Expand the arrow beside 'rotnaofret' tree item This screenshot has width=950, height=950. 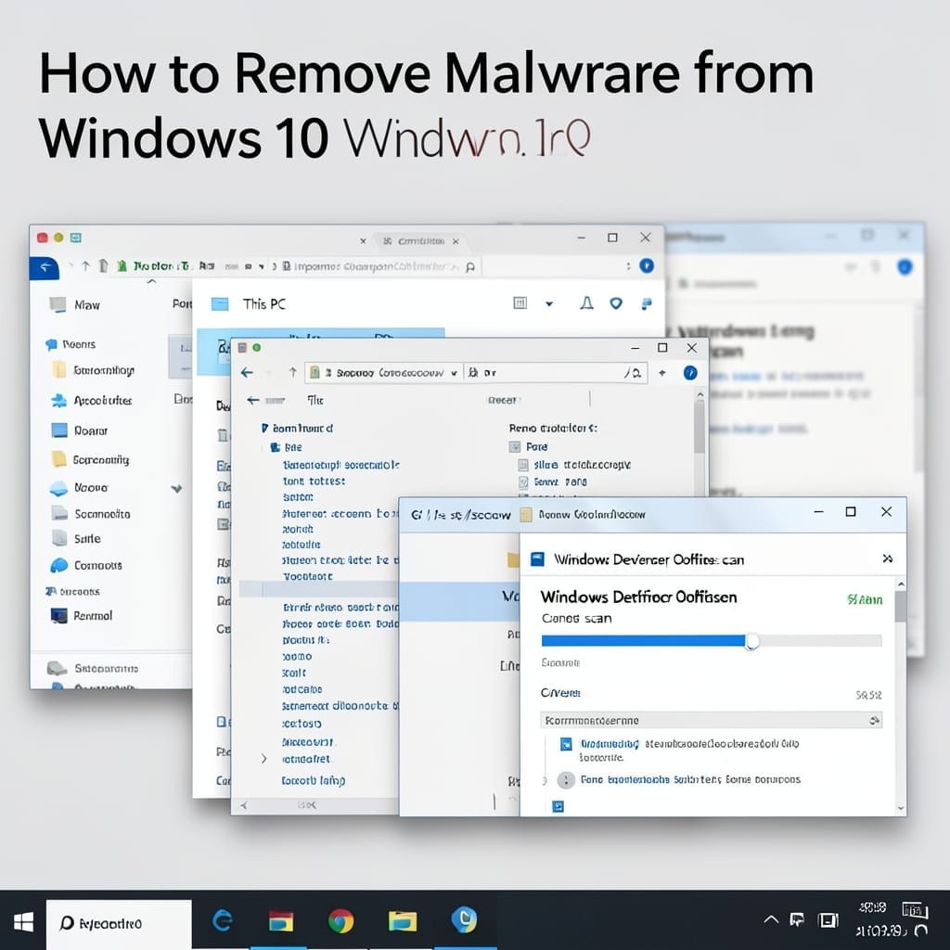(263, 759)
